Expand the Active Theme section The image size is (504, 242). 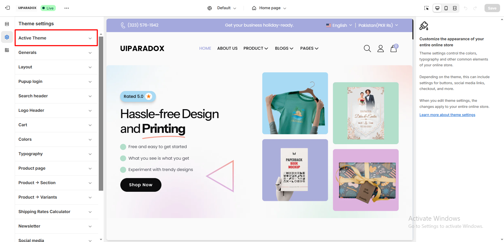56,38
